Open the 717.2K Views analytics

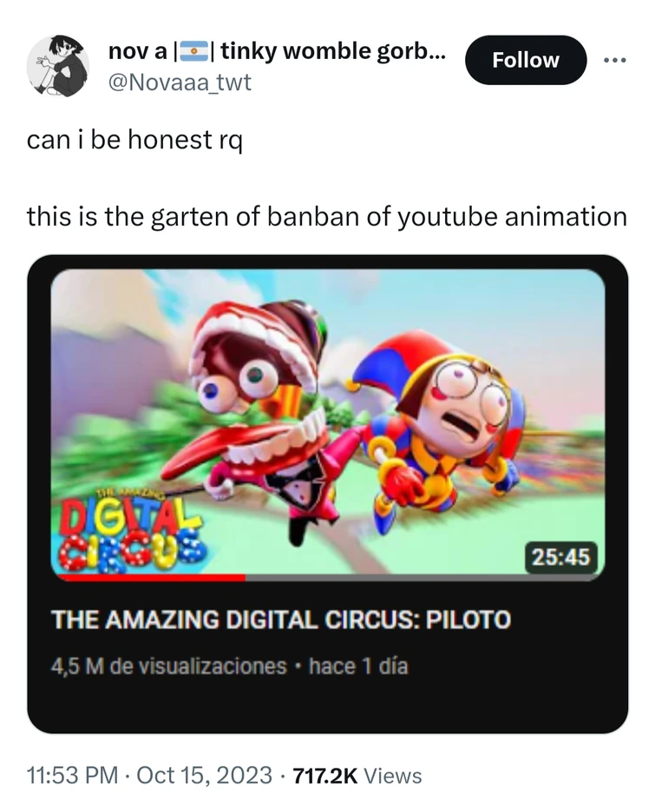[x=357, y=776]
